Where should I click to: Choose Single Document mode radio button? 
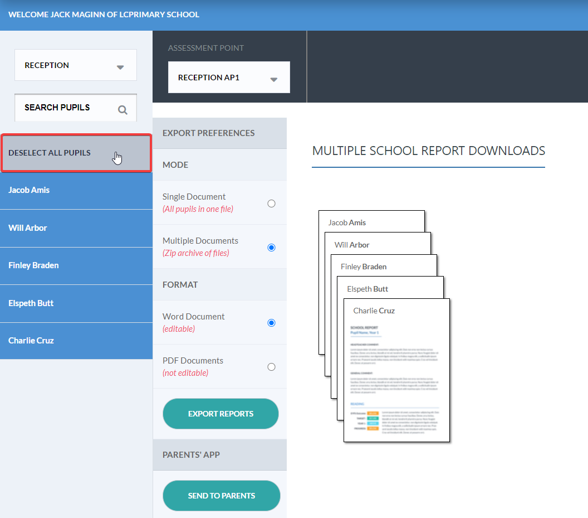272,204
